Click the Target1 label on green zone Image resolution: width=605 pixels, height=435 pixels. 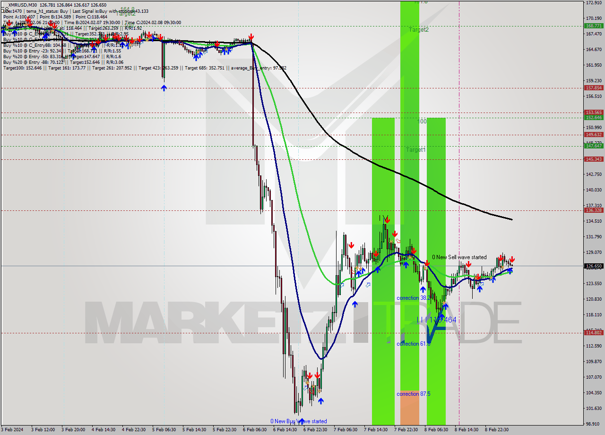[416, 149]
